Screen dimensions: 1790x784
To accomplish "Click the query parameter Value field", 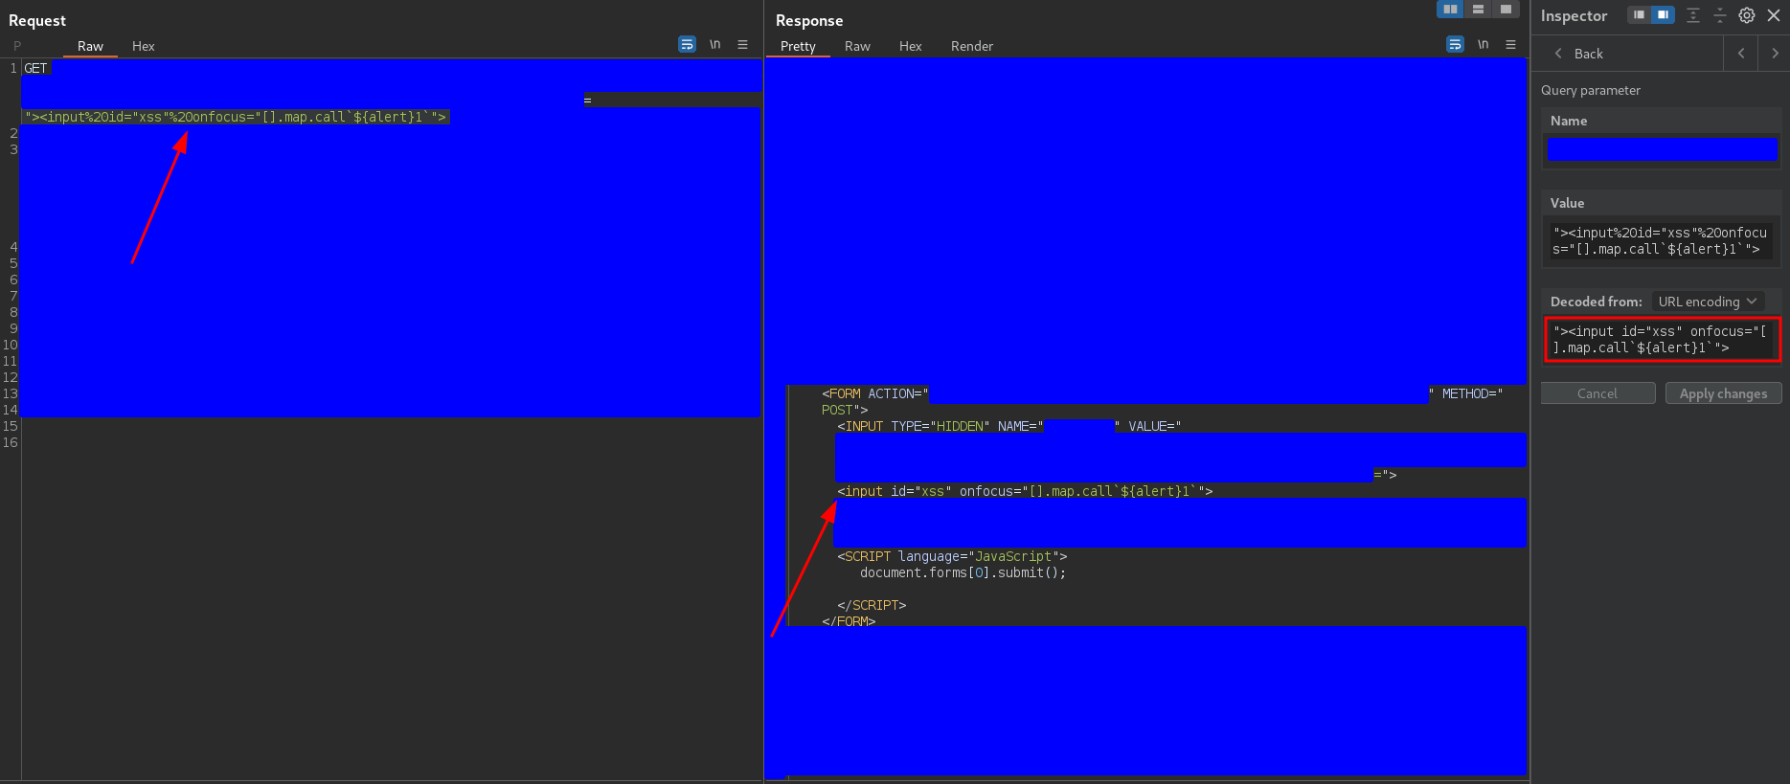I will [x=1661, y=241].
